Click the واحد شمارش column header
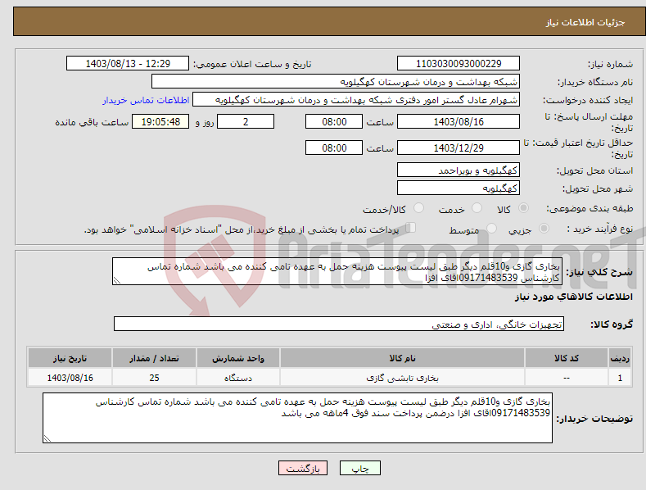 238,358
